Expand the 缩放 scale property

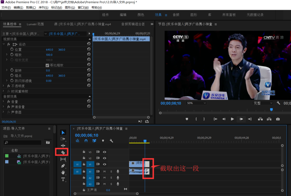7,55
